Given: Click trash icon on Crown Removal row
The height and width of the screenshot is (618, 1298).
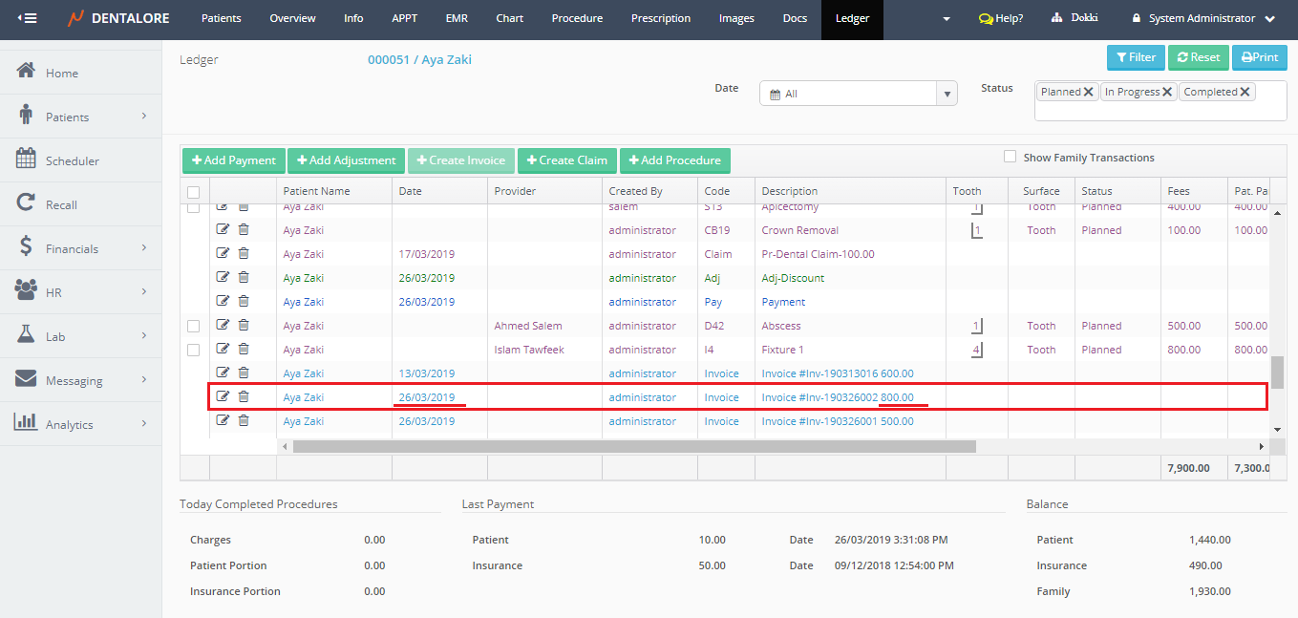Looking at the screenshot, I should [x=244, y=230].
